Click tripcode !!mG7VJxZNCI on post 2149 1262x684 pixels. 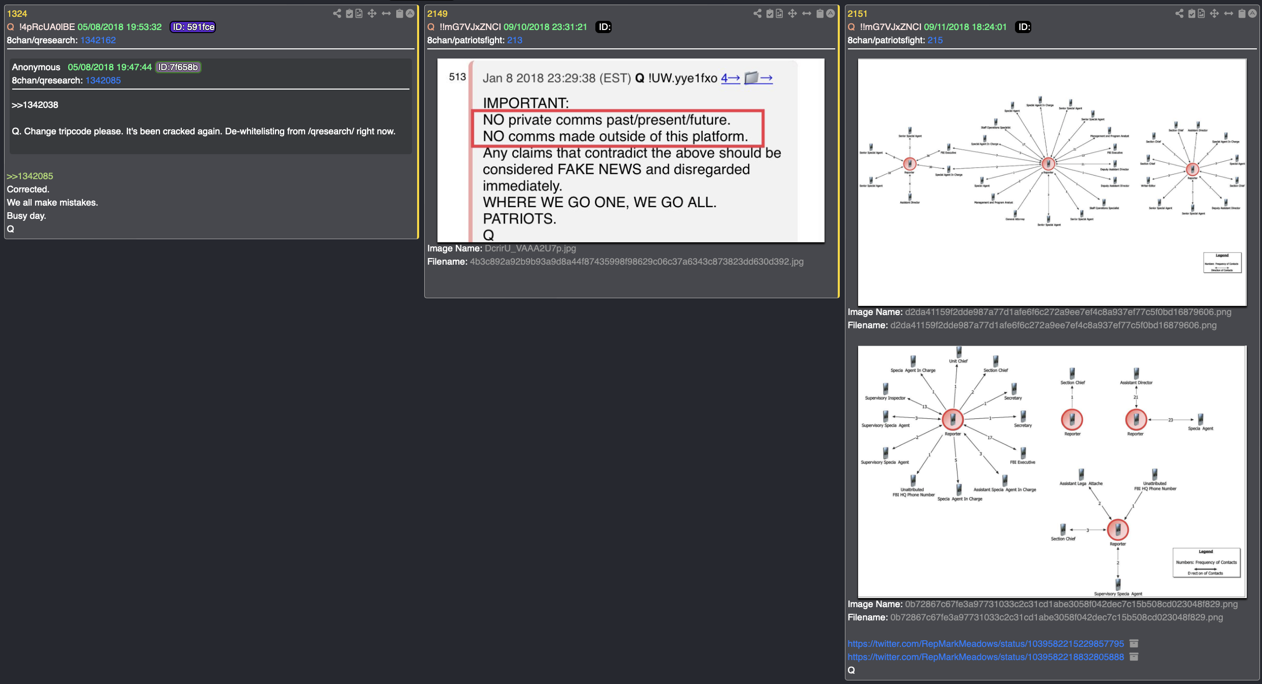470,27
